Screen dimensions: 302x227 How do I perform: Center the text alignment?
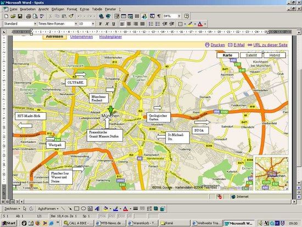click(129, 24)
